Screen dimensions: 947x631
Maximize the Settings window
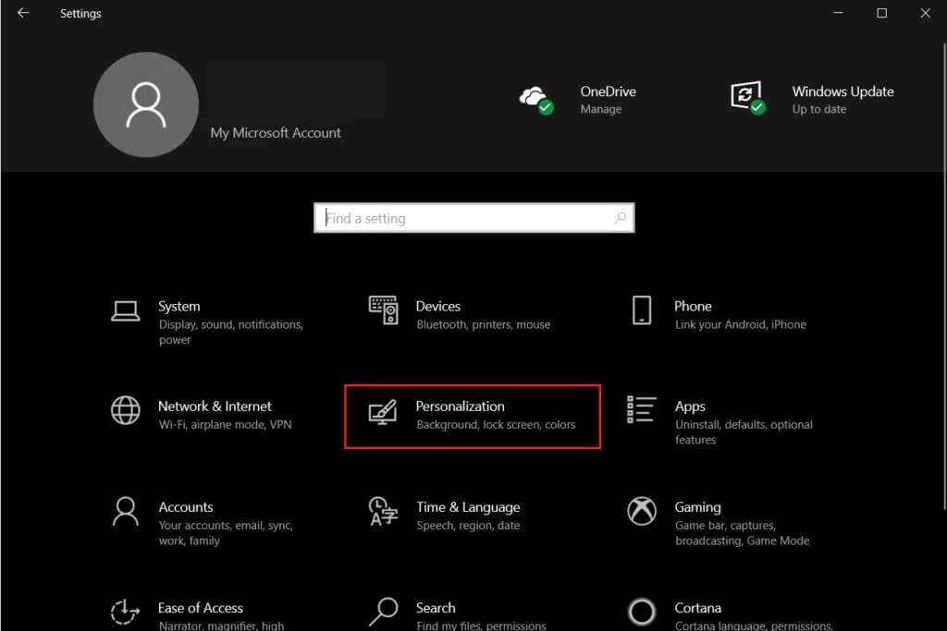tap(881, 13)
